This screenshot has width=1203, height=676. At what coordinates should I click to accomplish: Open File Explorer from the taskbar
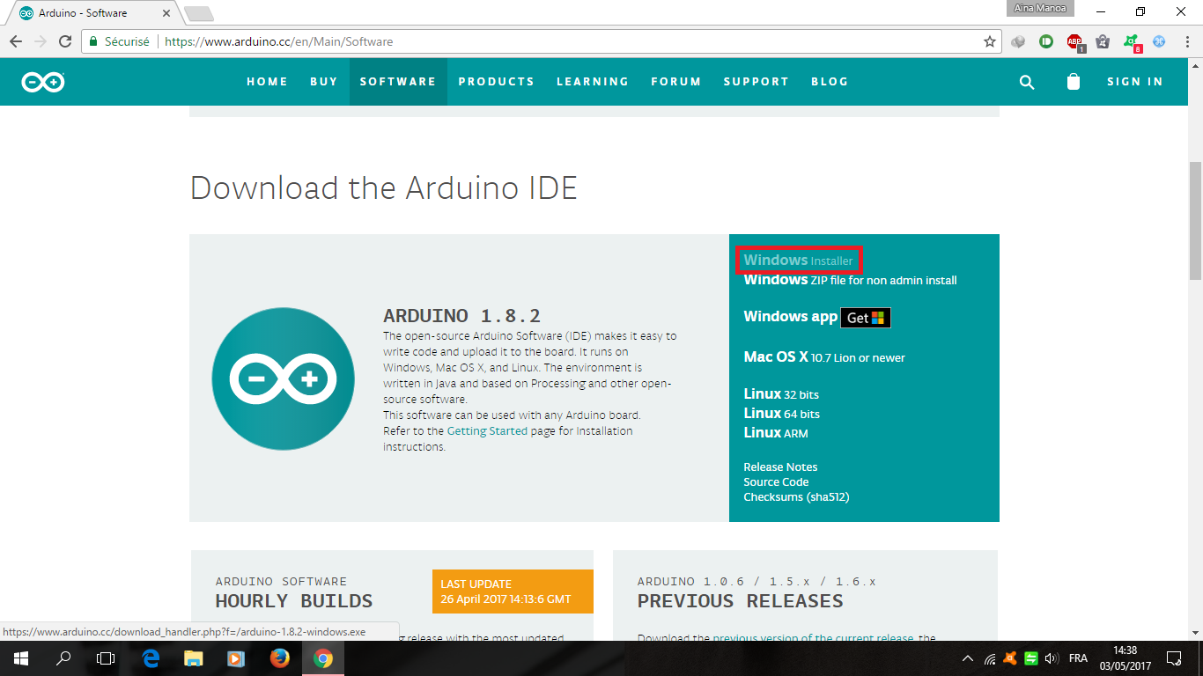click(x=194, y=658)
